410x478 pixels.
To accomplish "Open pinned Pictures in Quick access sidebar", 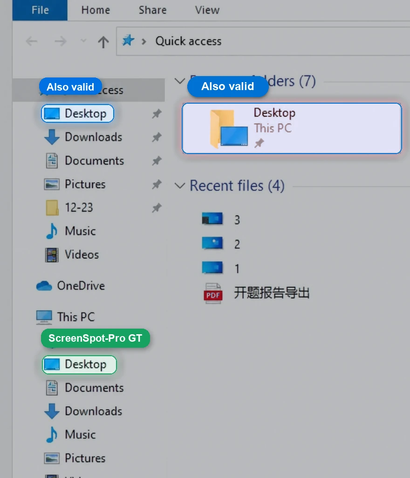I will click(x=75, y=184).
